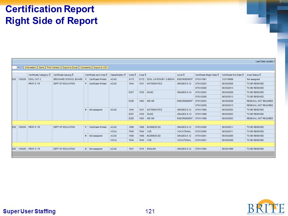Sort by Certificate Begin Date column

(218, 75)
